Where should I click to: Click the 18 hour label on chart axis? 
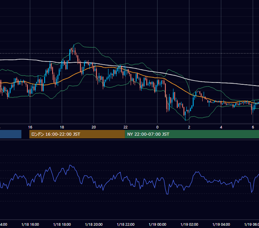(62, 127)
